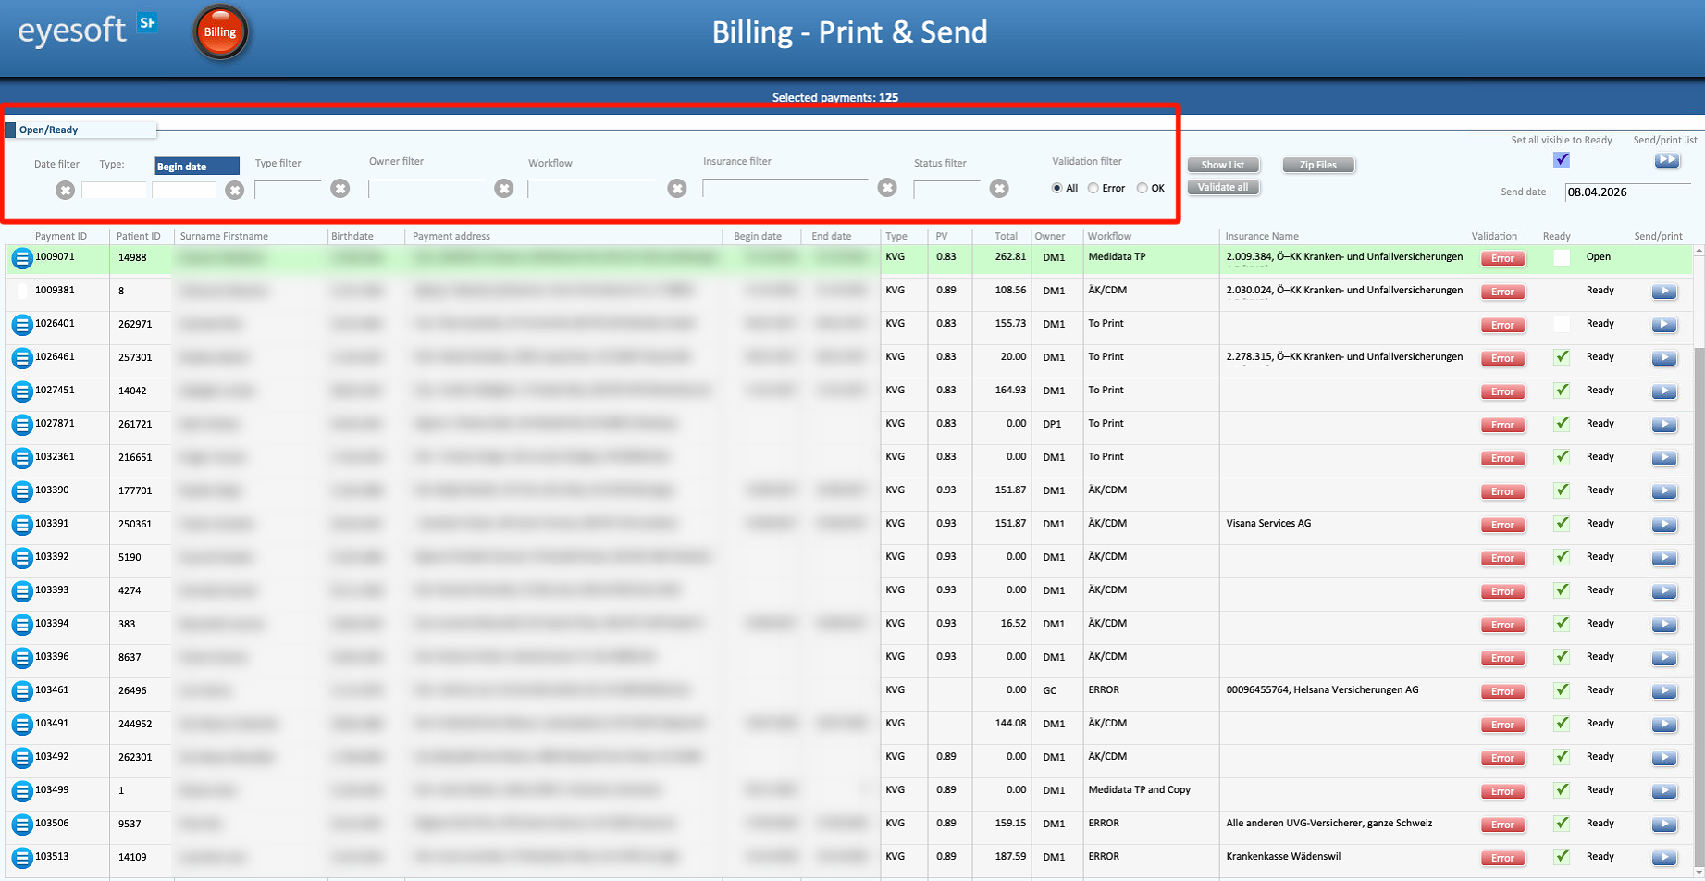Clear the Workflow filter using its X icon
The image size is (1705, 881).
pos(677,189)
